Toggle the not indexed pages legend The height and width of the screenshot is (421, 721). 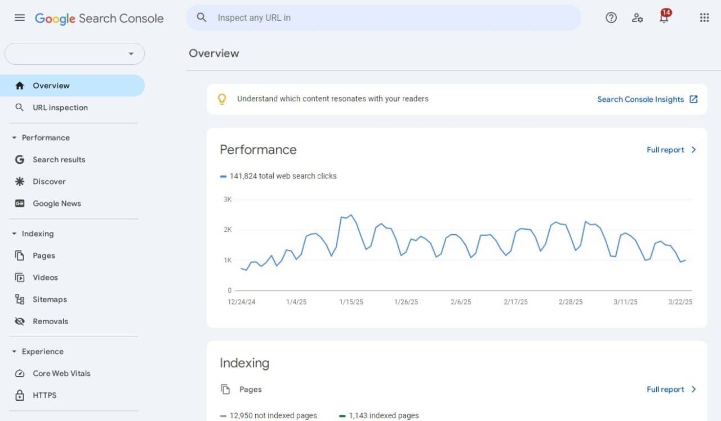[268, 415]
